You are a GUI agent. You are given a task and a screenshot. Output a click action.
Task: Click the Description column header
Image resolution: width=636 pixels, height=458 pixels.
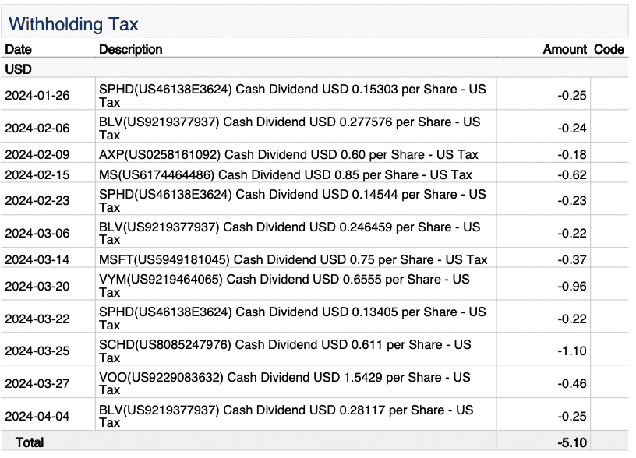click(131, 49)
